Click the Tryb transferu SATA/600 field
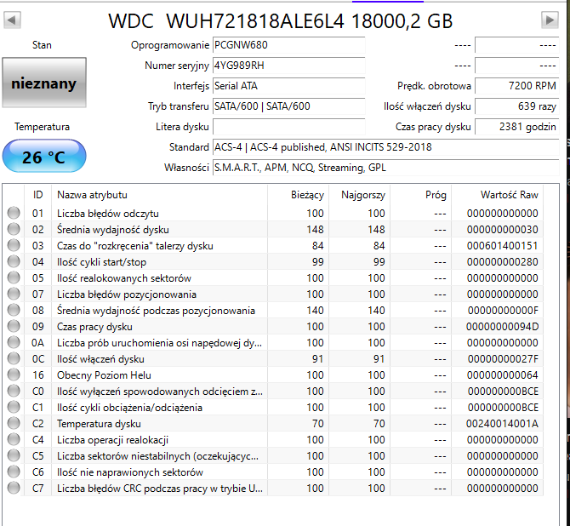This screenshot has width=570, height=526. point(288,106)
